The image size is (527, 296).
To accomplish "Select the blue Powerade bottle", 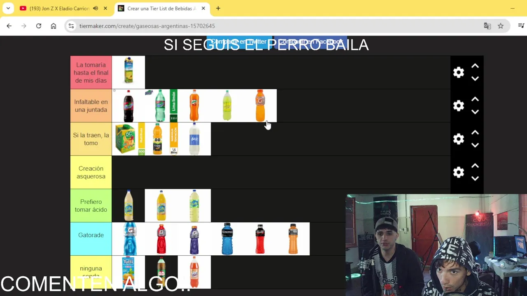I will pyautogui.click(x=227, y=239).
